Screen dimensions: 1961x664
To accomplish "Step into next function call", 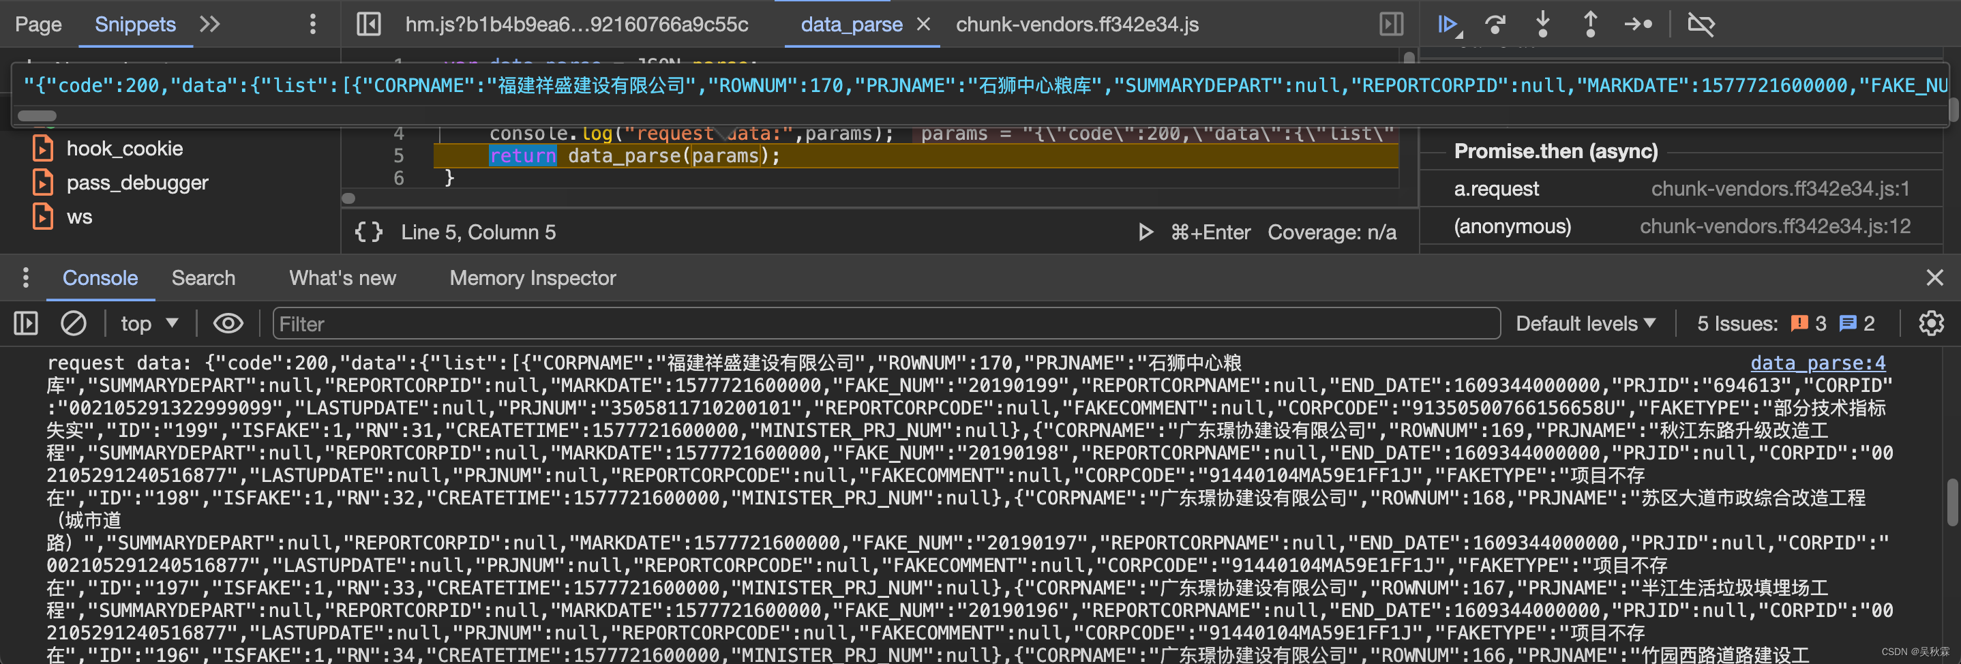I will coord(1542,25).
